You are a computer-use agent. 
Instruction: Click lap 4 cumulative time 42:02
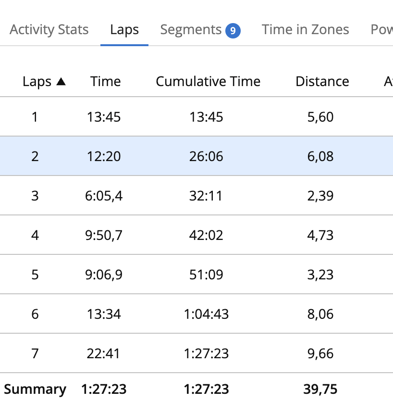point(207,235)
